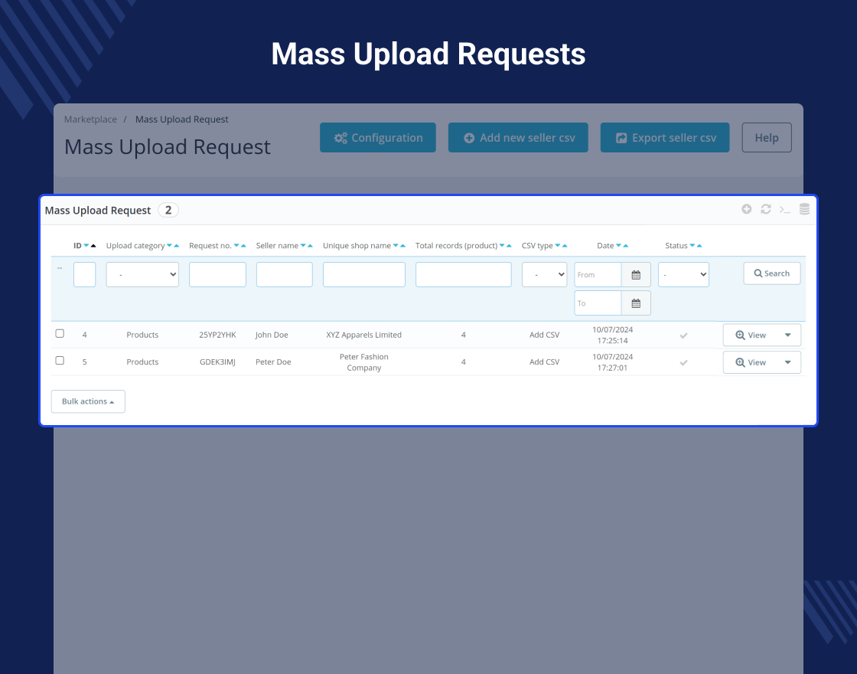Click the From date input
This screenshot has height=674, width=857.
pyautogui.click(x=598, y=275)
